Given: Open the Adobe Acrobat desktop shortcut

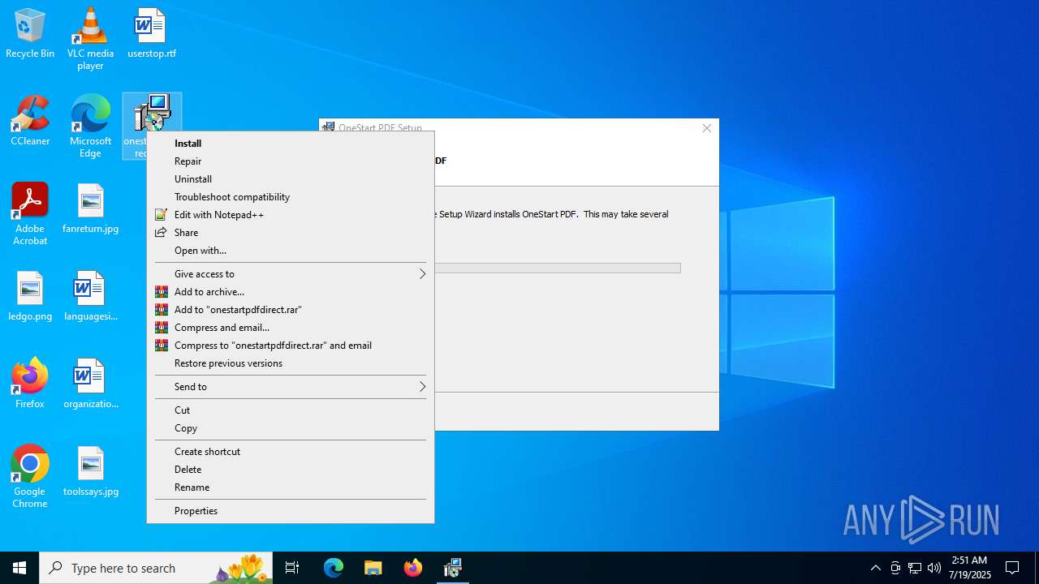Looking at the screenshot, I should (30, 214).
